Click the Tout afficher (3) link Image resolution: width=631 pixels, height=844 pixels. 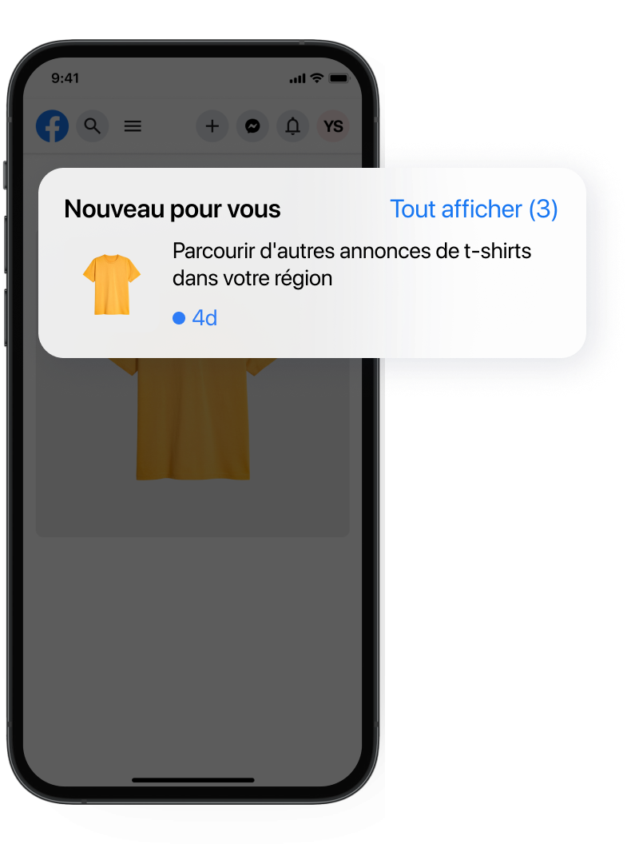474,209
